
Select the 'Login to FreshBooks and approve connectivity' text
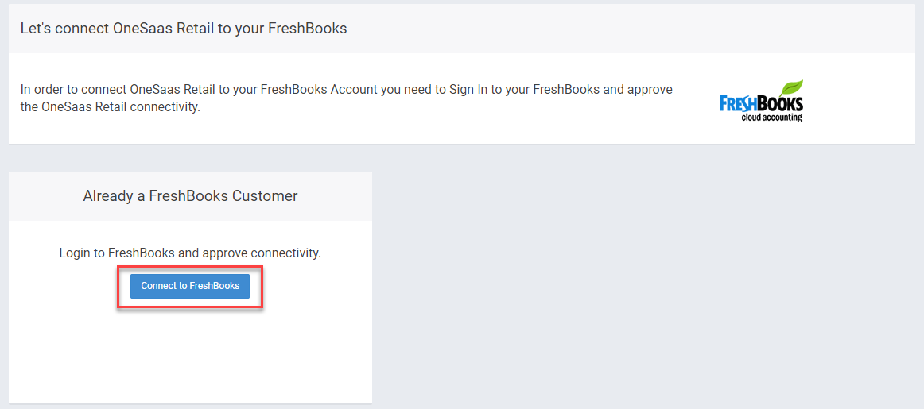click(x=190, y=253)
